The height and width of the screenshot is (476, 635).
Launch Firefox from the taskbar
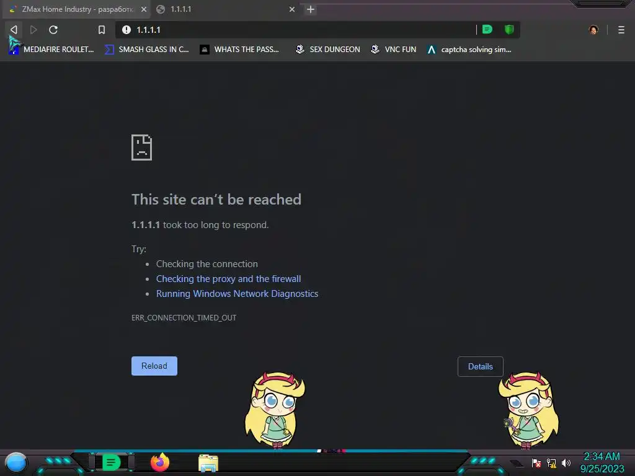[160, 462]
